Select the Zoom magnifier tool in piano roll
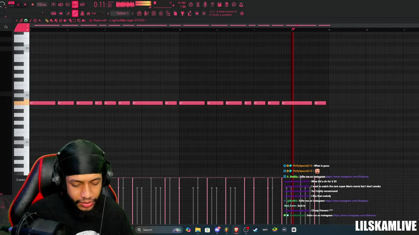The width and height of the screenshot is (419, 235). click(x=79, y=21)
